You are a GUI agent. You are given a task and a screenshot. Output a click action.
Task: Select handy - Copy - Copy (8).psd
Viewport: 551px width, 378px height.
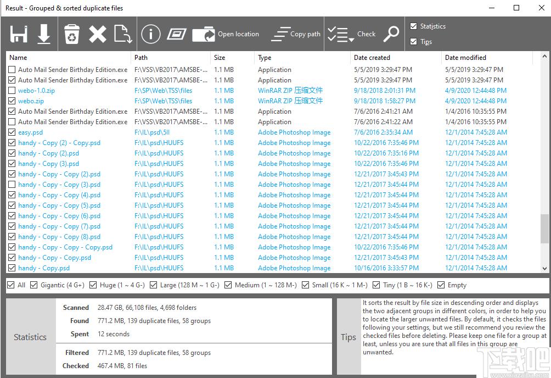point(59,237)
